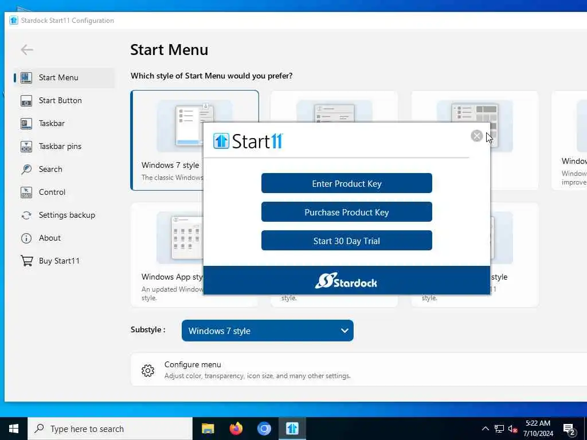587x440 pixels.
Task: Launch Chrome from the taskbar
Action: tap(264, 429)
